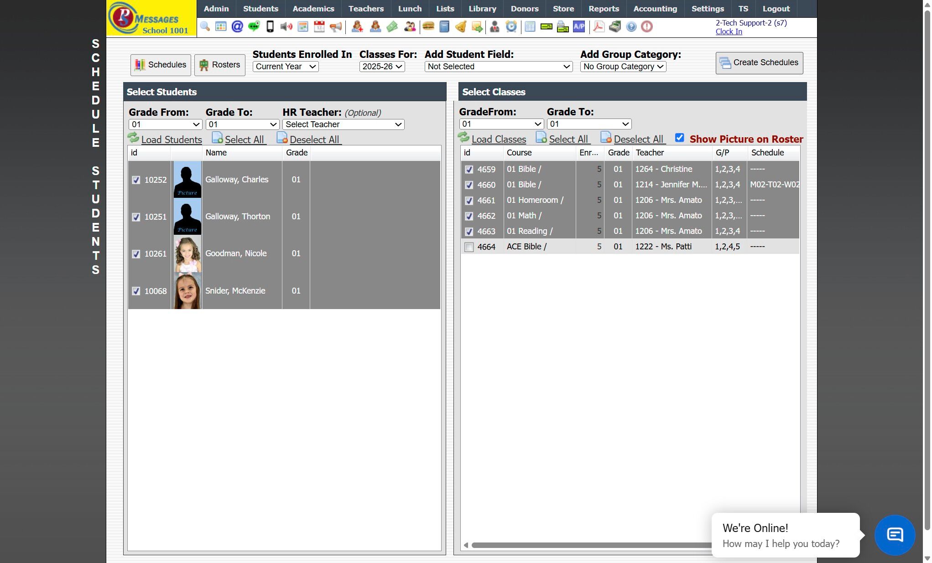This screenshot has width=932, height=563.
Task: Open the PDF document icon
Action: 599,26
